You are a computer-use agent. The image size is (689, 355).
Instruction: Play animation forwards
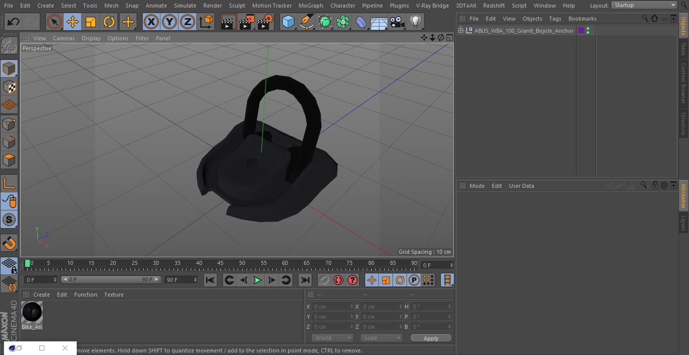tap(257, 280)
